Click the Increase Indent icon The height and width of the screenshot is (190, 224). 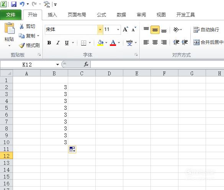click(x=185, y=42)
